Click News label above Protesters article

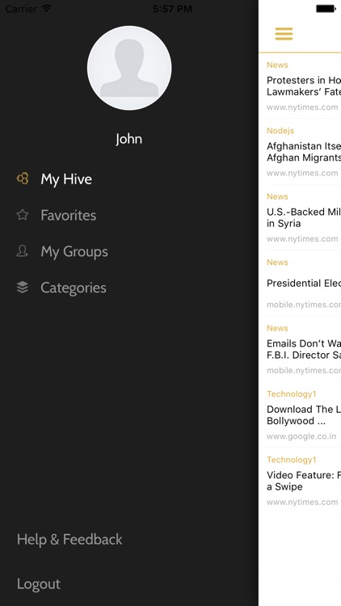tap(277, 65)
